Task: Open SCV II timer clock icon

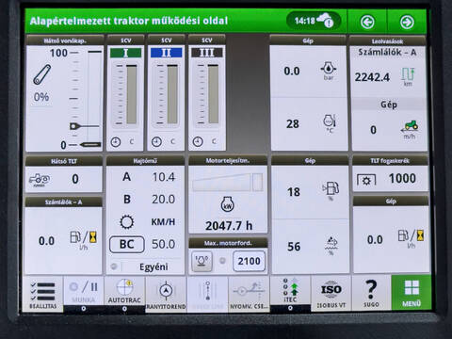Action: [156, 142]
